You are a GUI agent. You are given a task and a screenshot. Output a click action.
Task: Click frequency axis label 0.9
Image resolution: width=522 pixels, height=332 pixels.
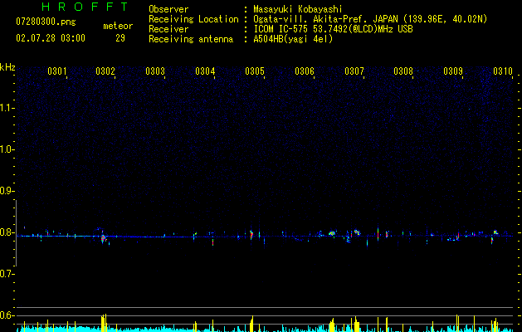[x=7, y=191]
